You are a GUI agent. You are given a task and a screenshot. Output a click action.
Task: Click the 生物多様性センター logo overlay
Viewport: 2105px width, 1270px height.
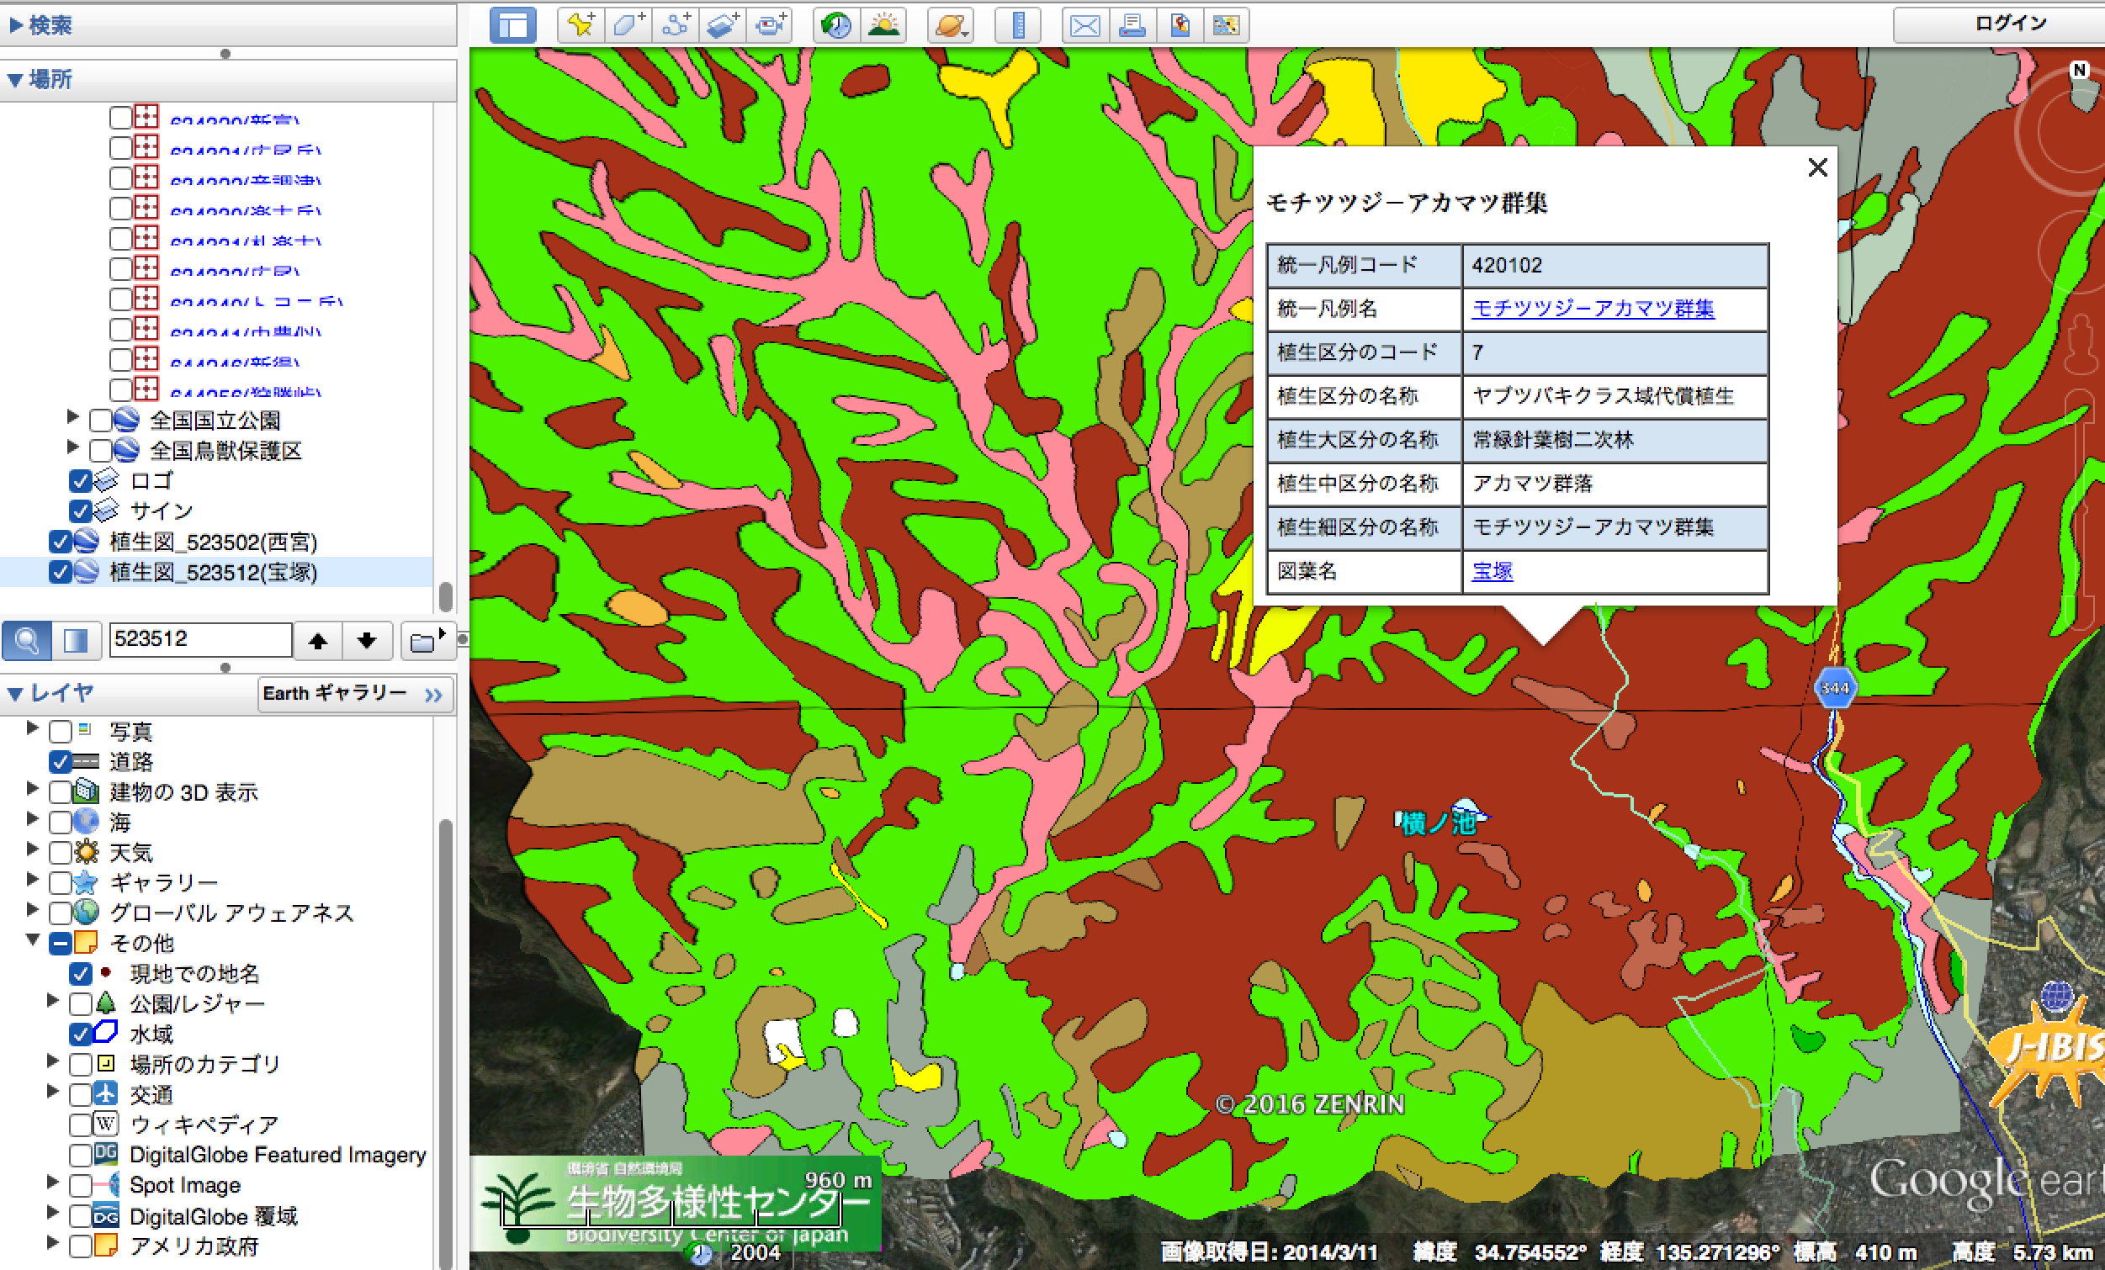point(676,1204)
